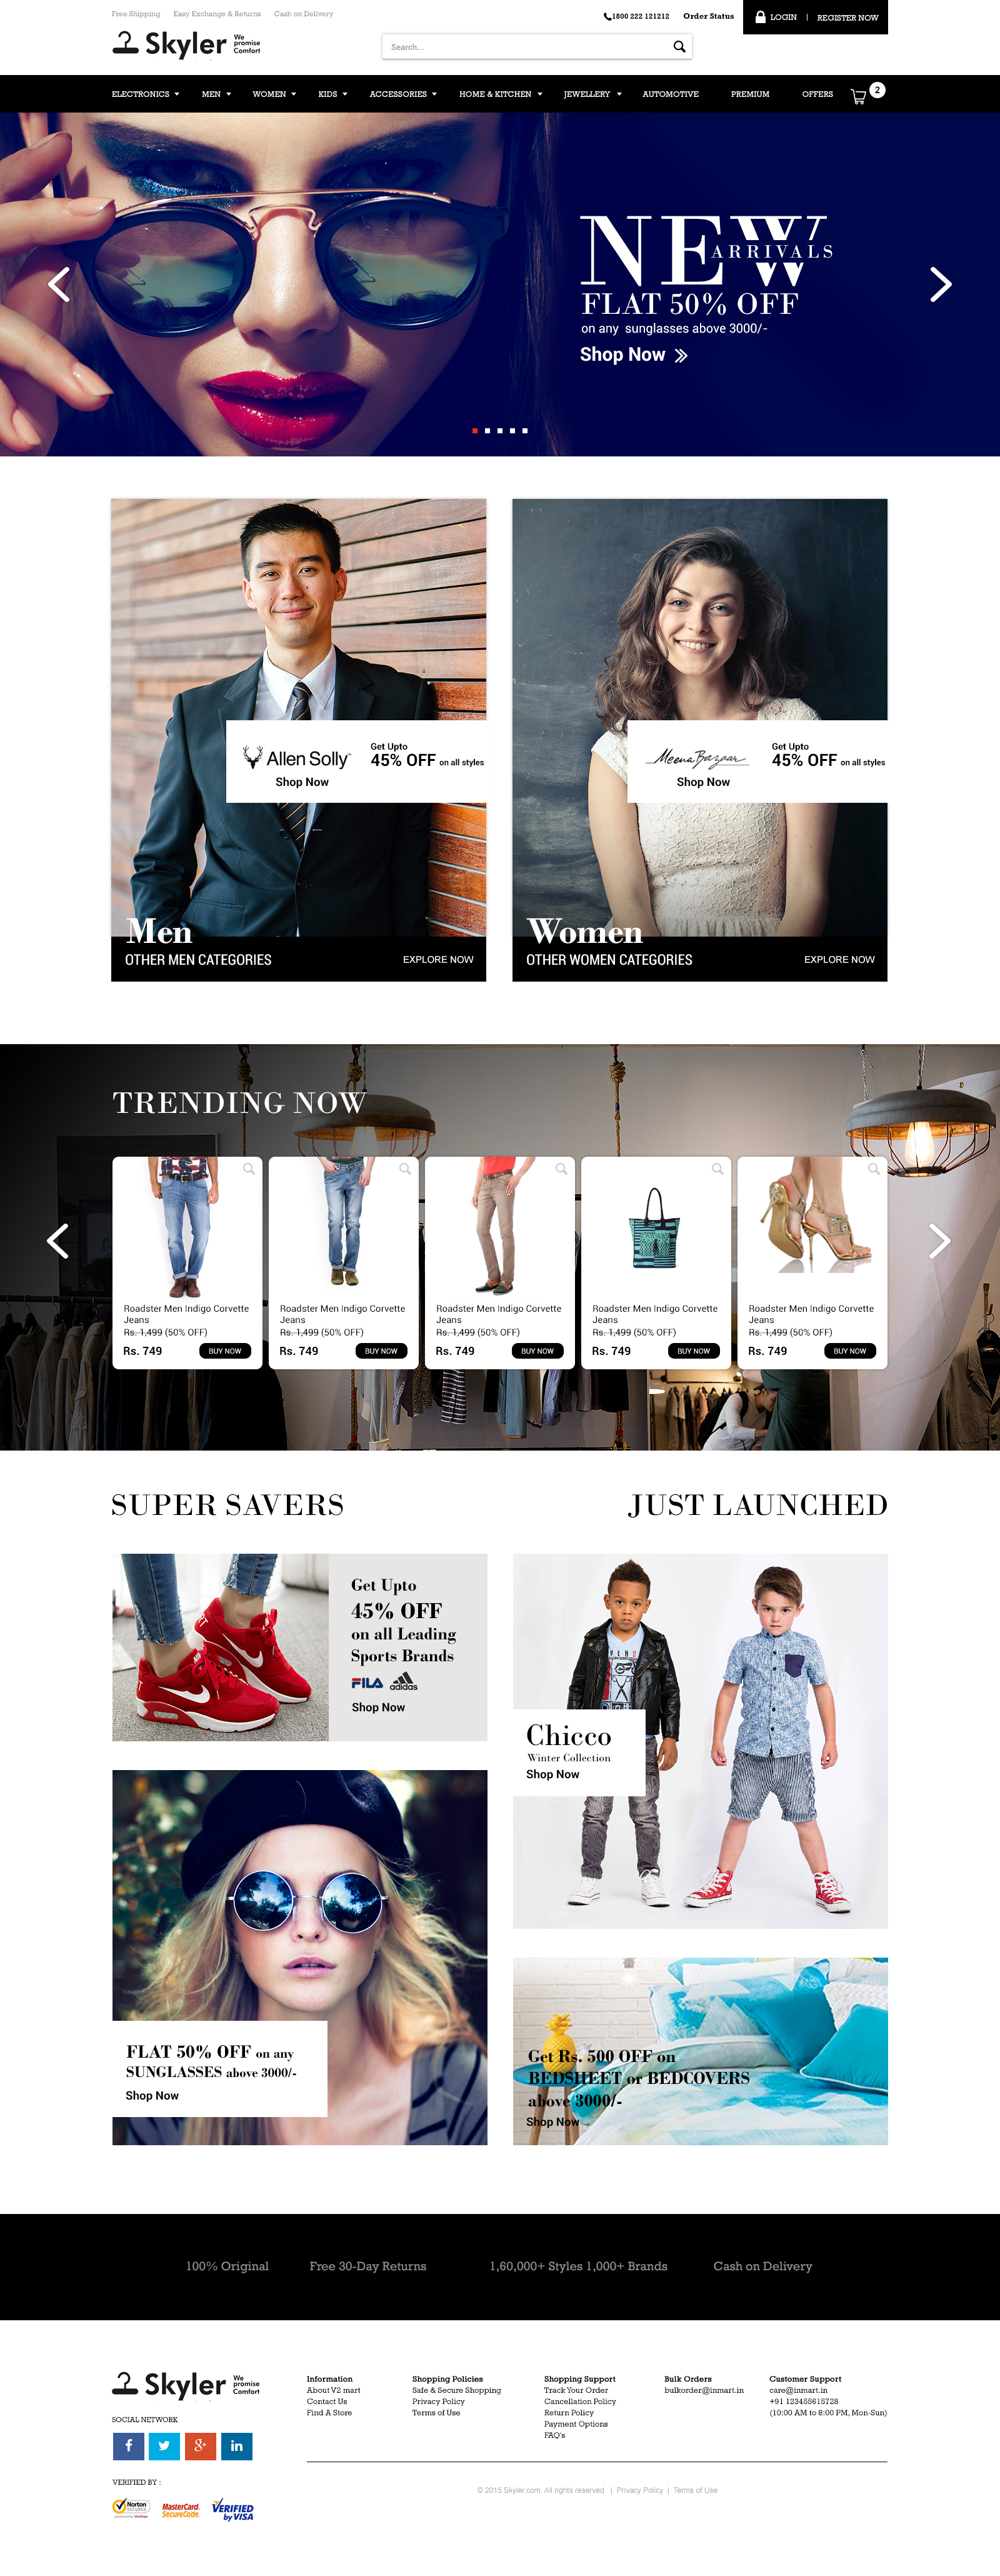Screen dimensions: 1000x2576
Task: Open the shopping cart icon
Action: [858, 96]
